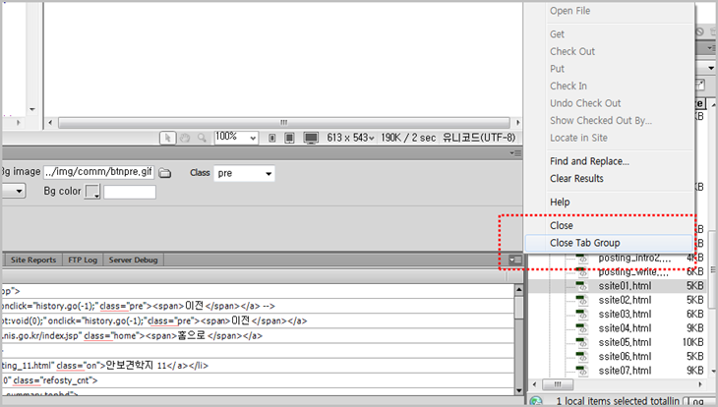
Task: Click the ssite03.html file icon
Action: [x=582, y=315]
